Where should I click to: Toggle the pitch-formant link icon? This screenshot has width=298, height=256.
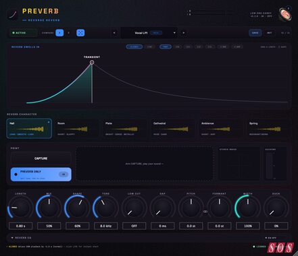(205, 212)
